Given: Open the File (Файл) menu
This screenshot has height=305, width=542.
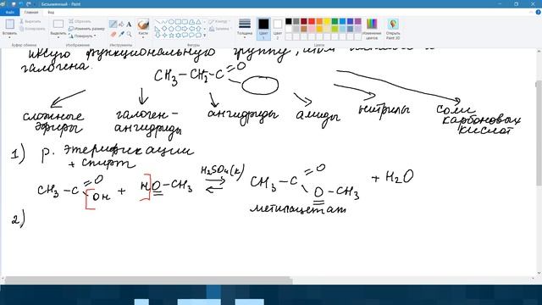Looking at the screenshot, I should pos(9,12).
